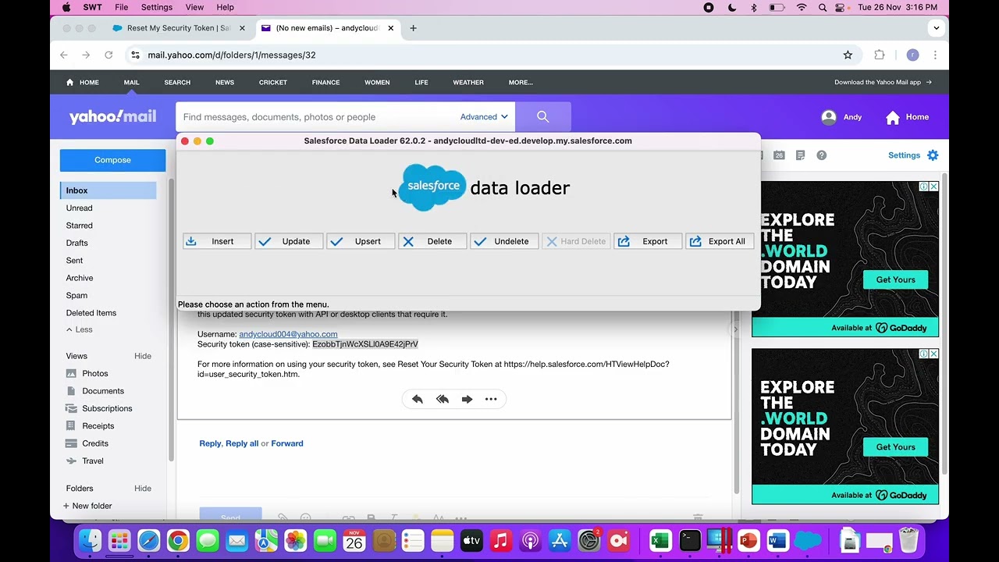
Task: Click the Yahoo Mail search magnifier button
Action: 543,117
